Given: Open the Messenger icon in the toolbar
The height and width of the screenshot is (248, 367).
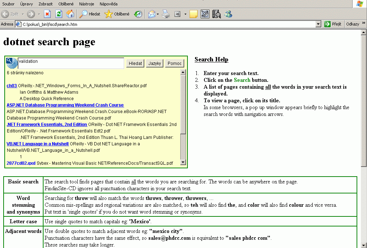Looking at the screenshot, I should click(x=228, y=14).
